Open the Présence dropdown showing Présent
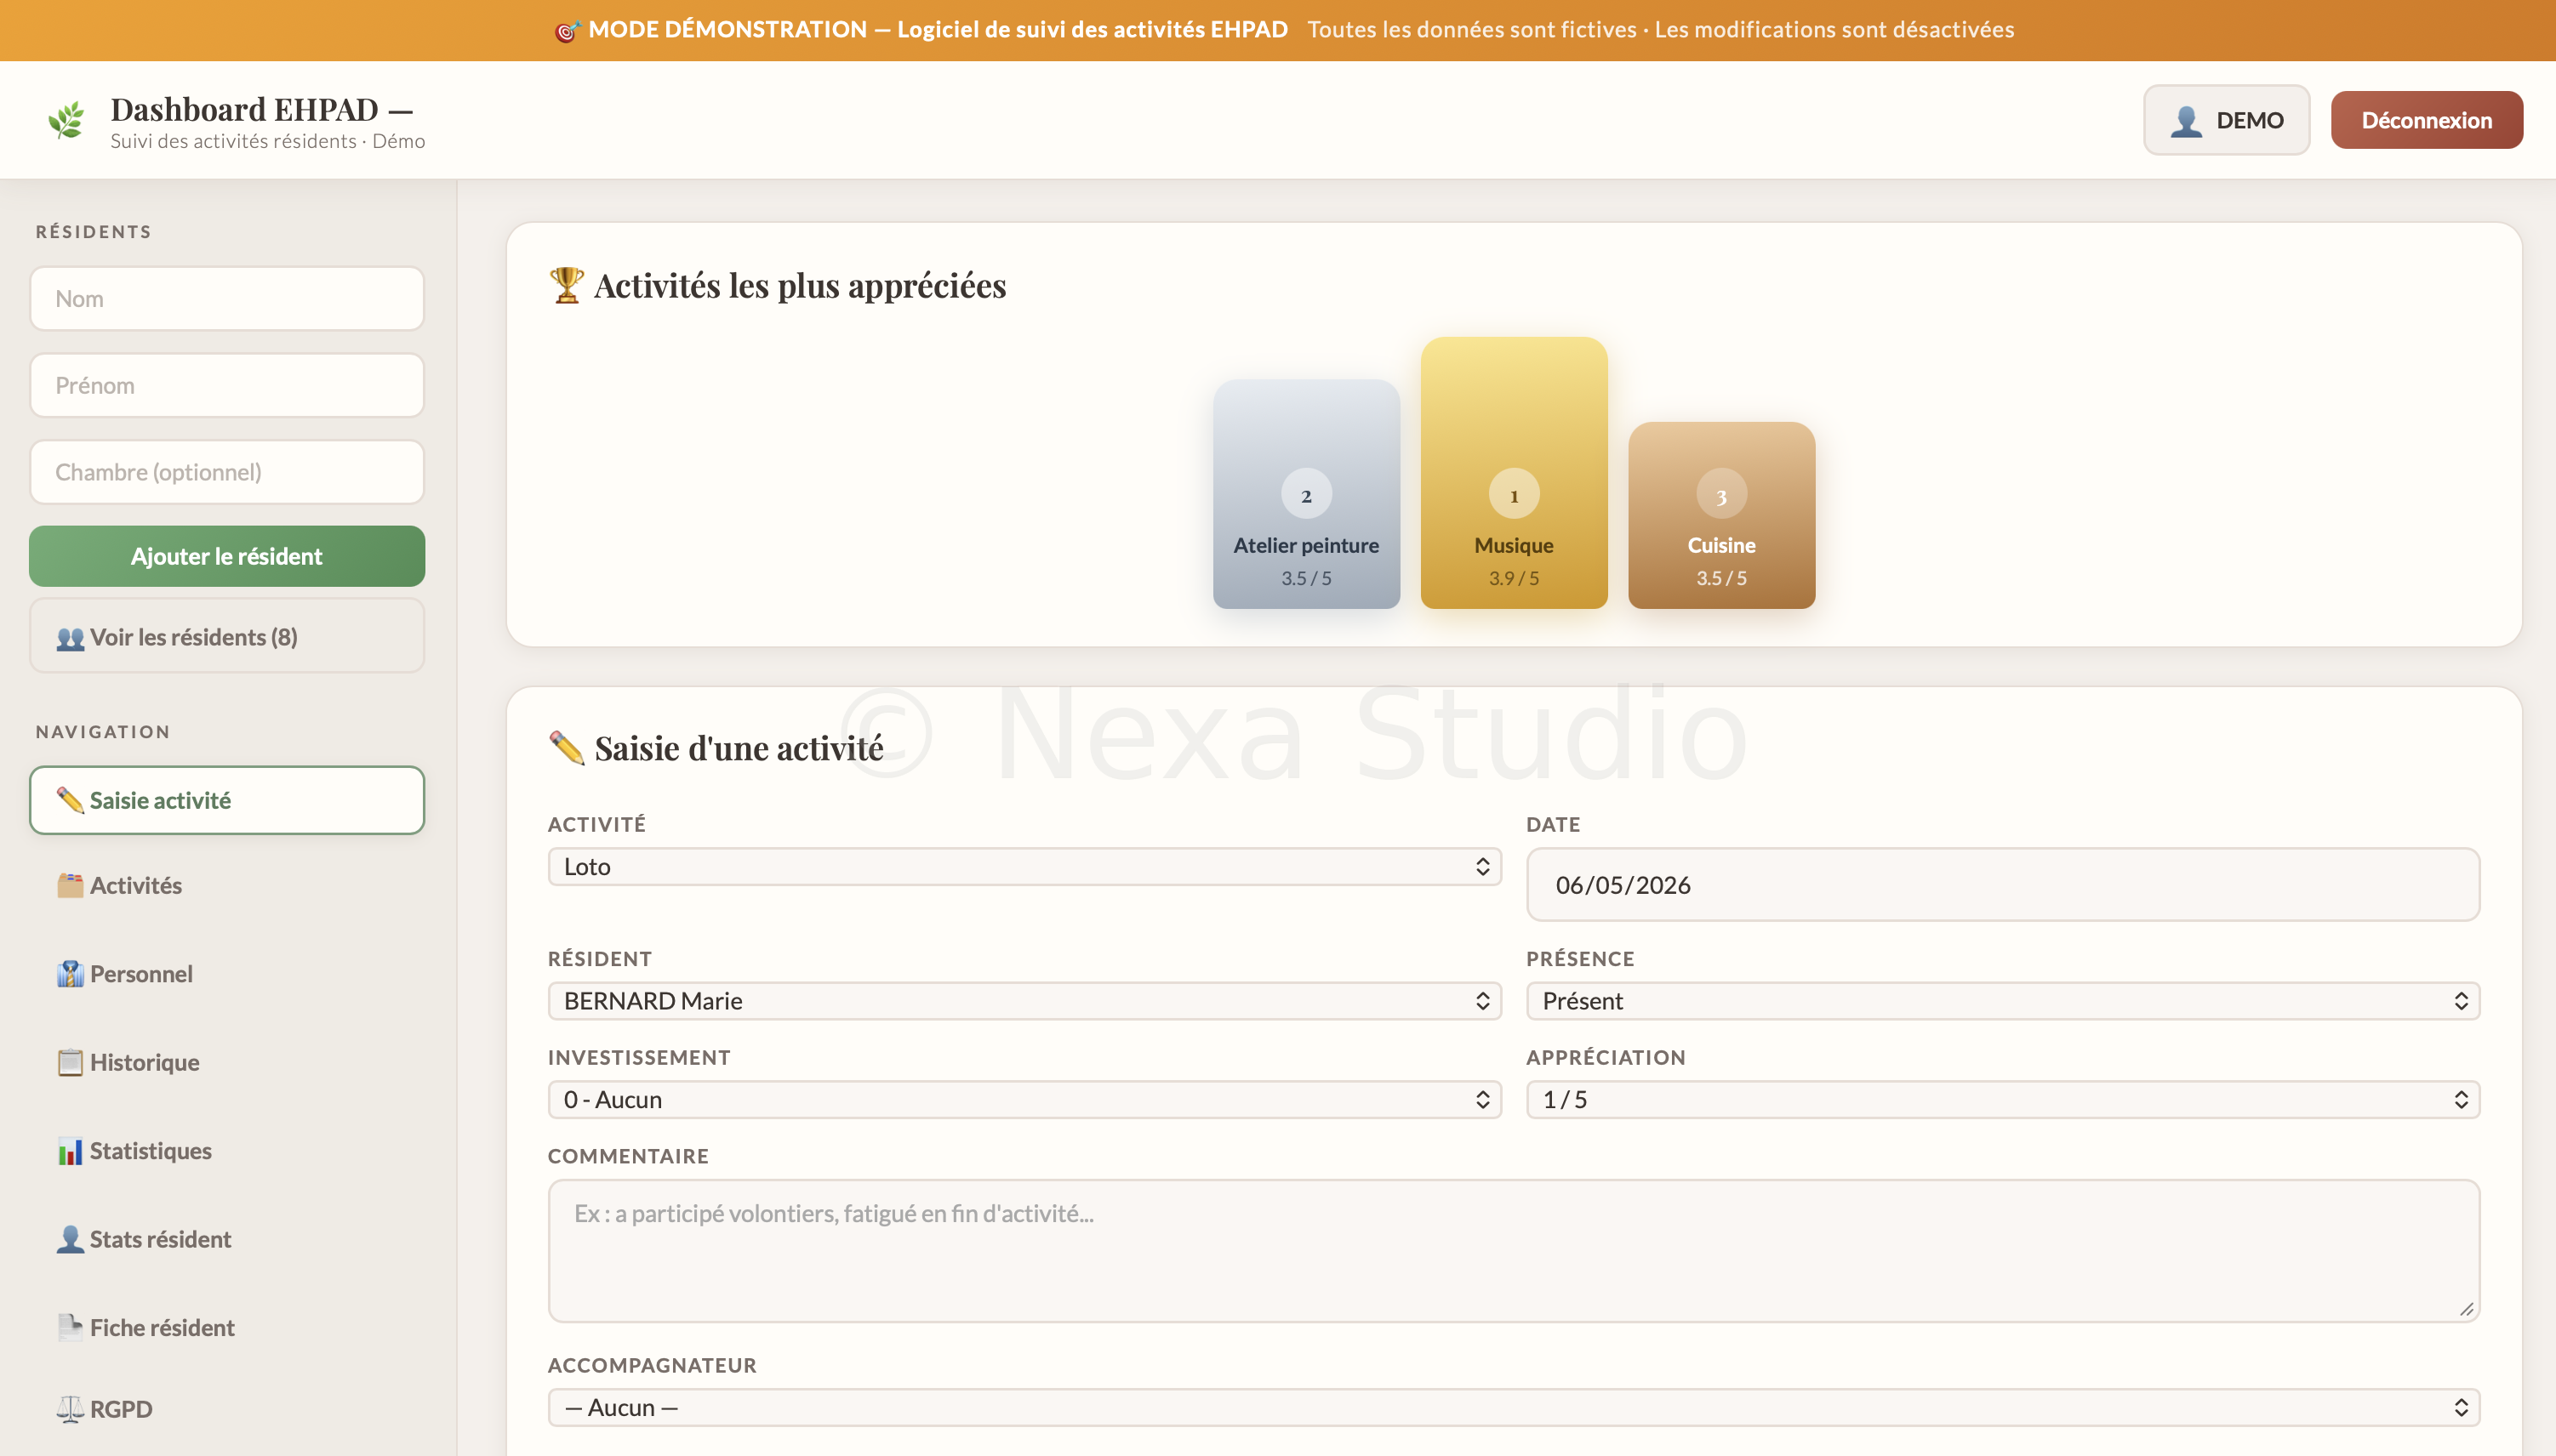 2003,1001
